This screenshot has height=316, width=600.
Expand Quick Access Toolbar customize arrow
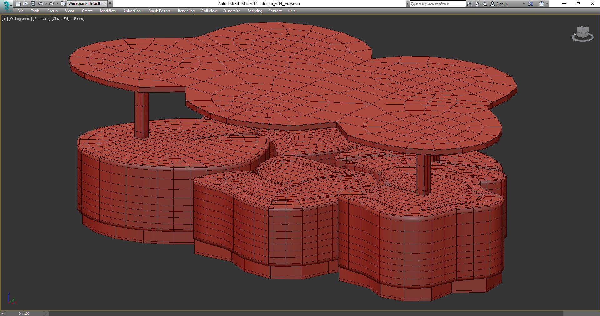click(x=110, y=4)
